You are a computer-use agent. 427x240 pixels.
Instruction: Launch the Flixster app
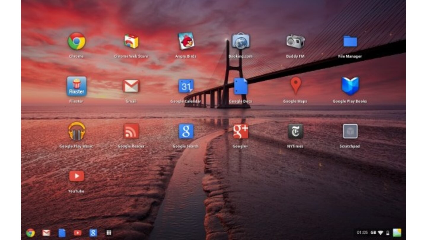(x=77, y=86)
